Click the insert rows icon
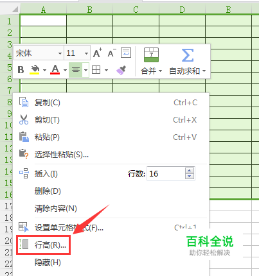Viewport: 259px width, 276px height. [24, 173]
